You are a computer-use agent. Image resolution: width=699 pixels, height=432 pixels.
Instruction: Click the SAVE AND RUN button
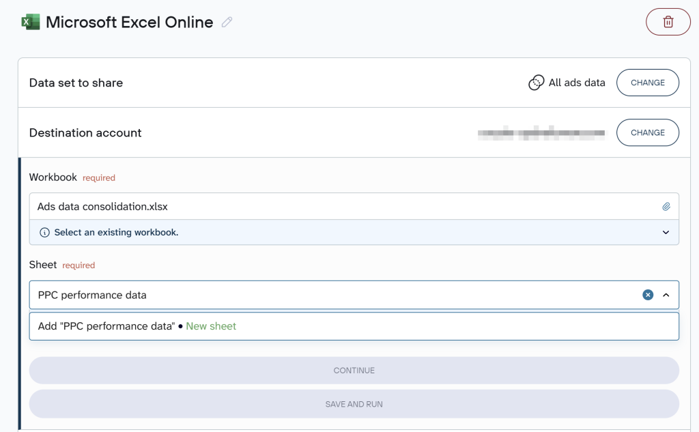click(x=354, y=404)
